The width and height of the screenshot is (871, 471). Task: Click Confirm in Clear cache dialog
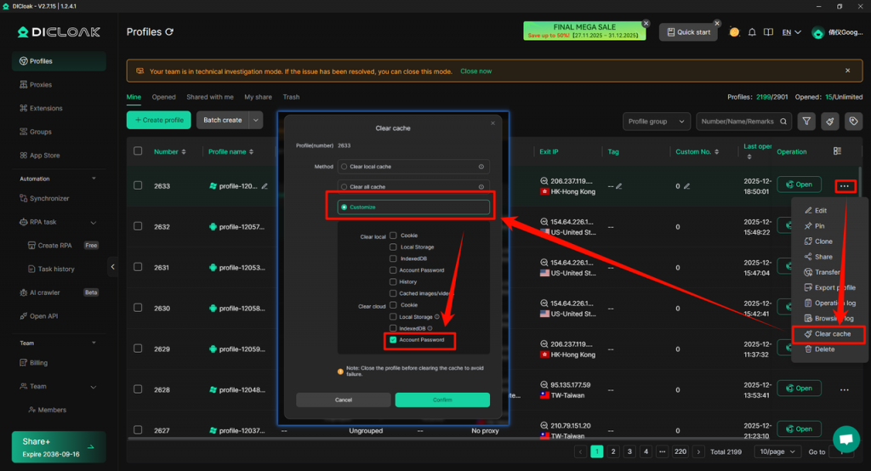[442, 400]
